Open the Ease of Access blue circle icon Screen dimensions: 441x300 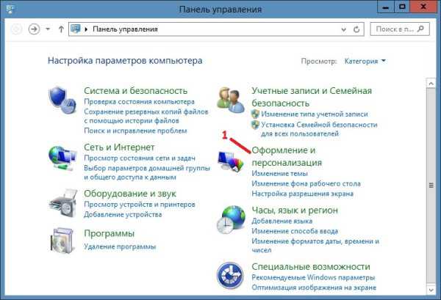pyautogui.click(x=230, y=275)
